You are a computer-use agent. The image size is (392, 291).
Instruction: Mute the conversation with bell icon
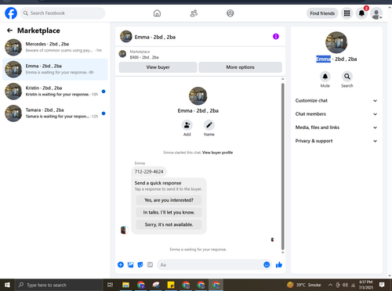(x=325, y=77)
